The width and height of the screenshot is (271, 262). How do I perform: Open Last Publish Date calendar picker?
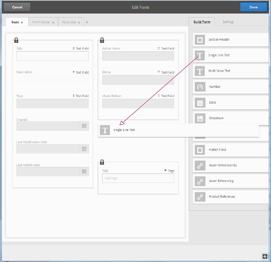[84, 172]
